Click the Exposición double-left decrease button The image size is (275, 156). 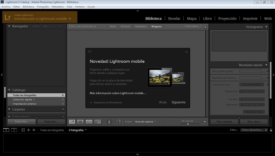(242, 91)
